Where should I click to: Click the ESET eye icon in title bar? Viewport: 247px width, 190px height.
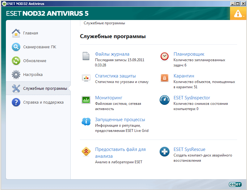pos(4,4)
